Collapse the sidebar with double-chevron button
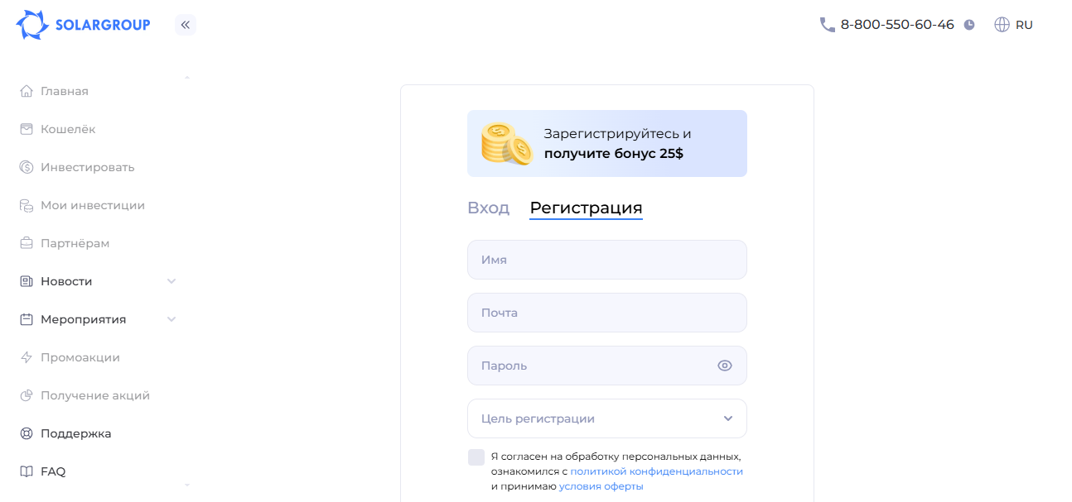 coord(186,25)
